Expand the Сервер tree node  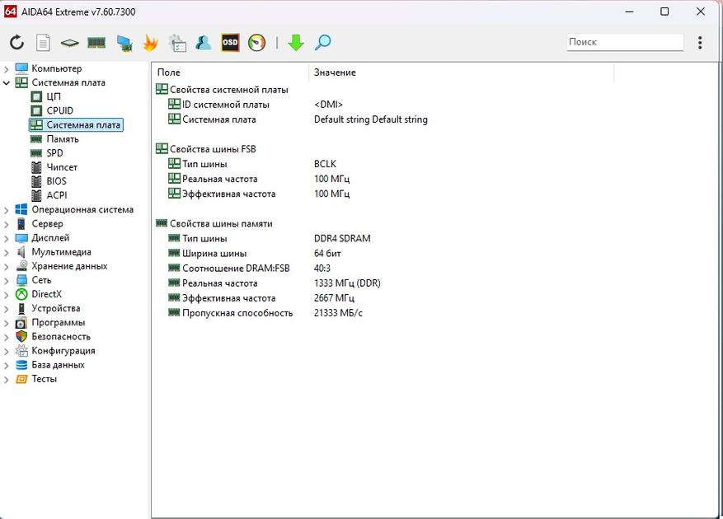[x=6, y=224]
